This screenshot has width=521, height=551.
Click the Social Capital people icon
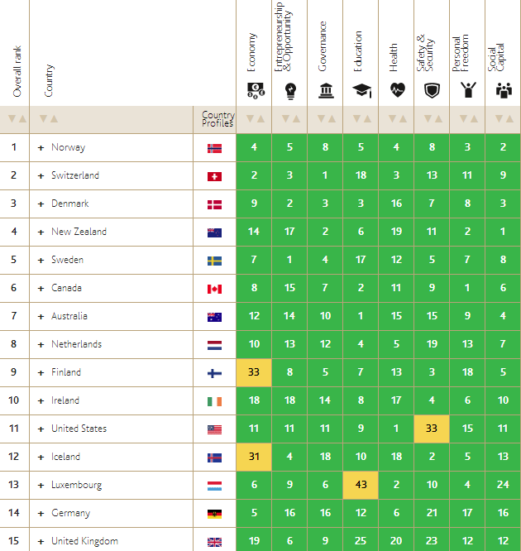click(503, 91)
